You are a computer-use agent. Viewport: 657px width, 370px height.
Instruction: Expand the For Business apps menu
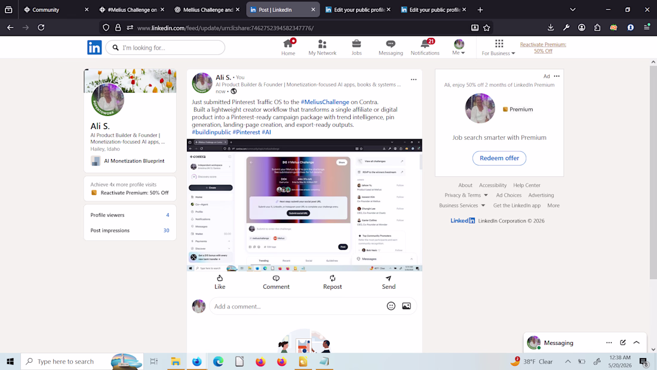point(498,47)
